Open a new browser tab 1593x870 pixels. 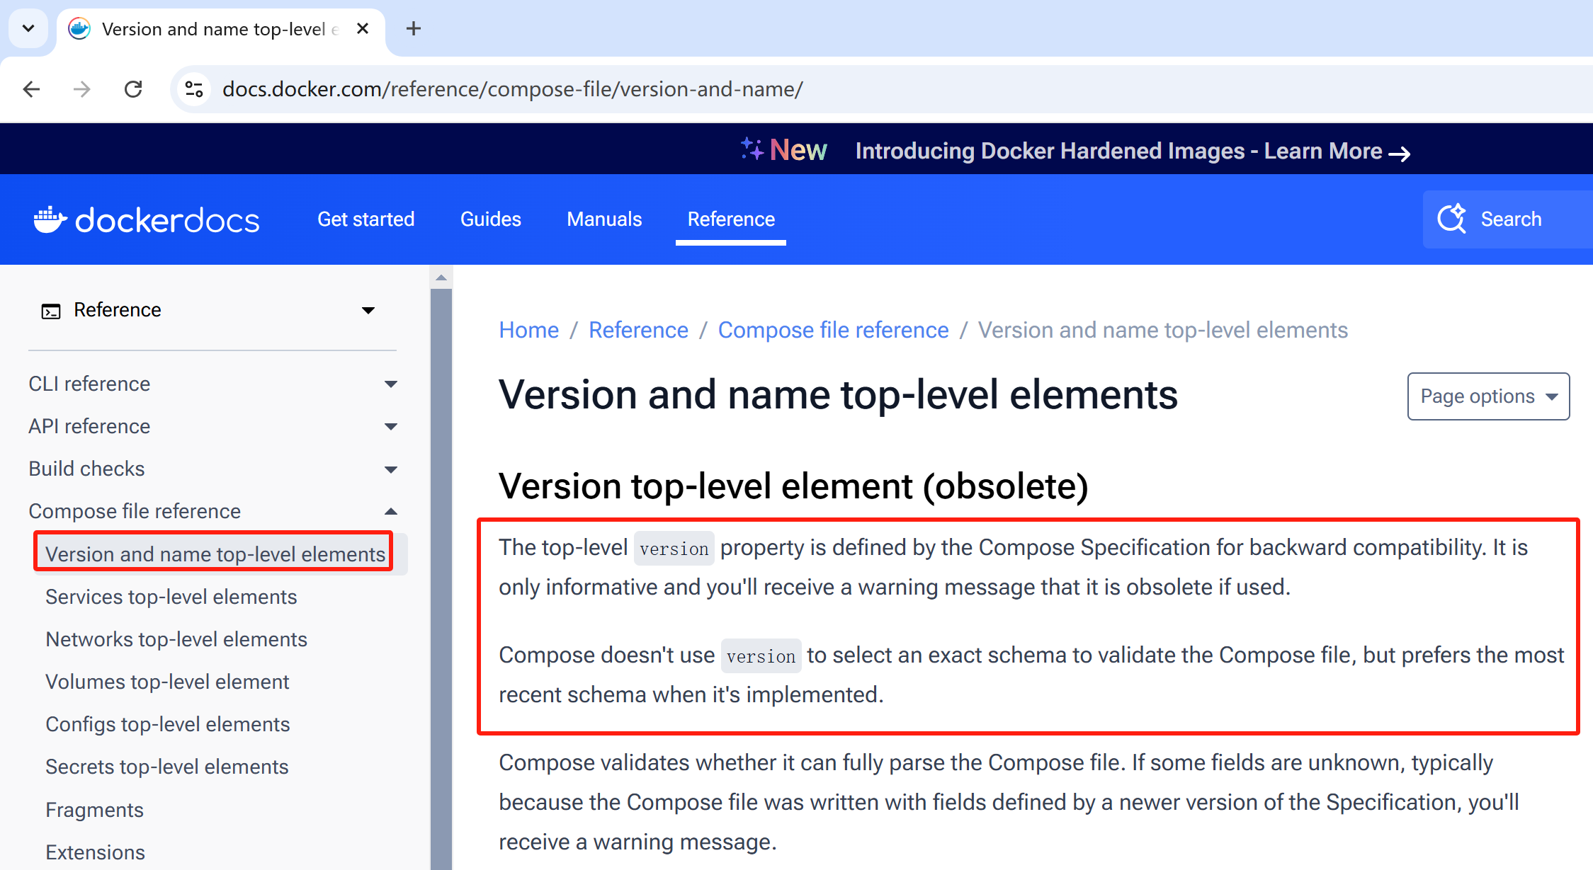(414, 28)
